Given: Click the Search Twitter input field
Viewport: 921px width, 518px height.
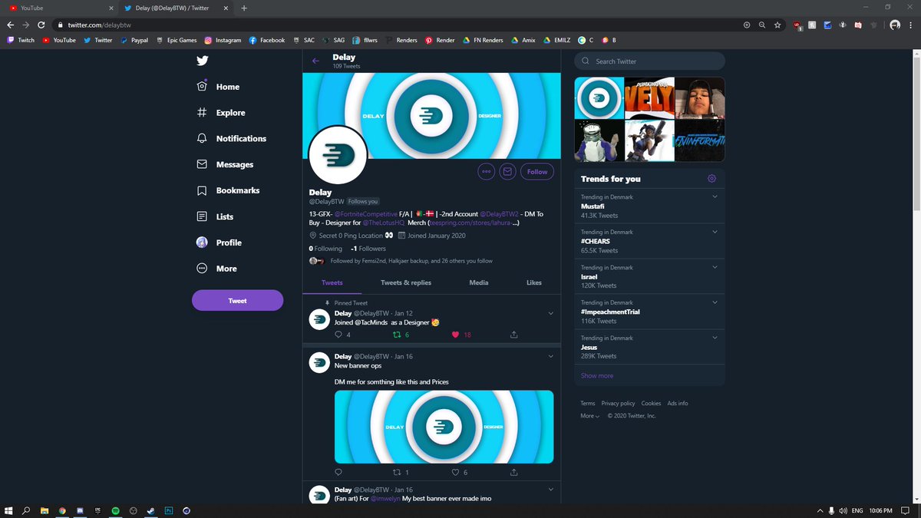Looking at the screenshot, I should [656, 61].
